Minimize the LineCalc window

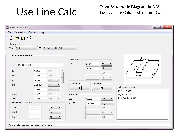155,27
